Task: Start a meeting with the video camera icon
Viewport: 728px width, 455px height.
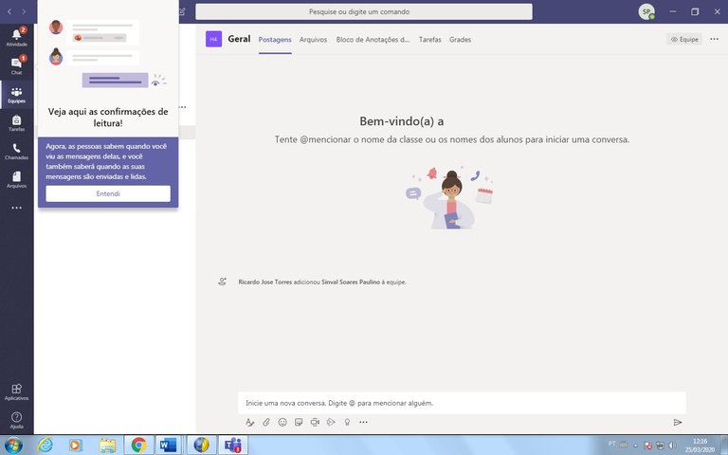Action: pyautogui.click(x=315, y=422)
